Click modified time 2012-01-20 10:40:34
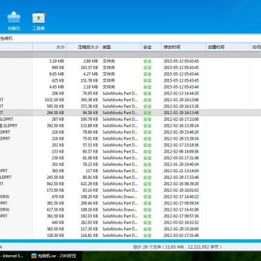261x261 pixels. (181, 164)
